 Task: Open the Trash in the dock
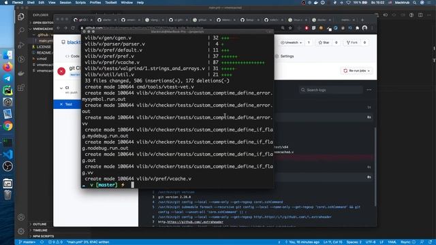coord(7,195)
